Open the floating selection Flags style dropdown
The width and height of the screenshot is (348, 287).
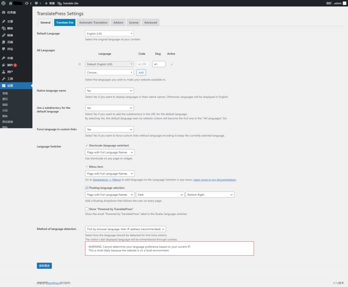pos(110,195)
